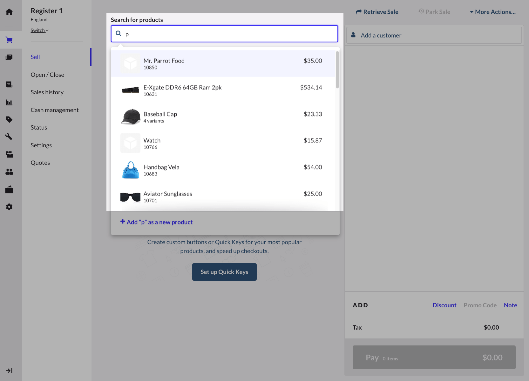Expand the Switch register dropdown
529x381 pixels.
pyautogui.click(x=39, y=30)
